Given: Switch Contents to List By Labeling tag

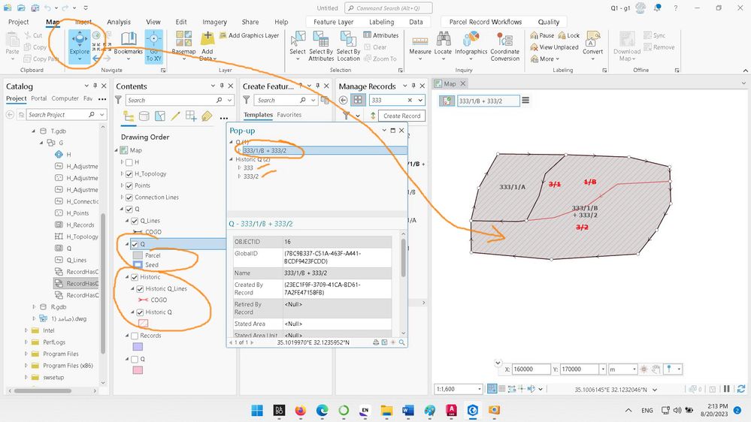Looking at the screenshot, I should point(207,116).
